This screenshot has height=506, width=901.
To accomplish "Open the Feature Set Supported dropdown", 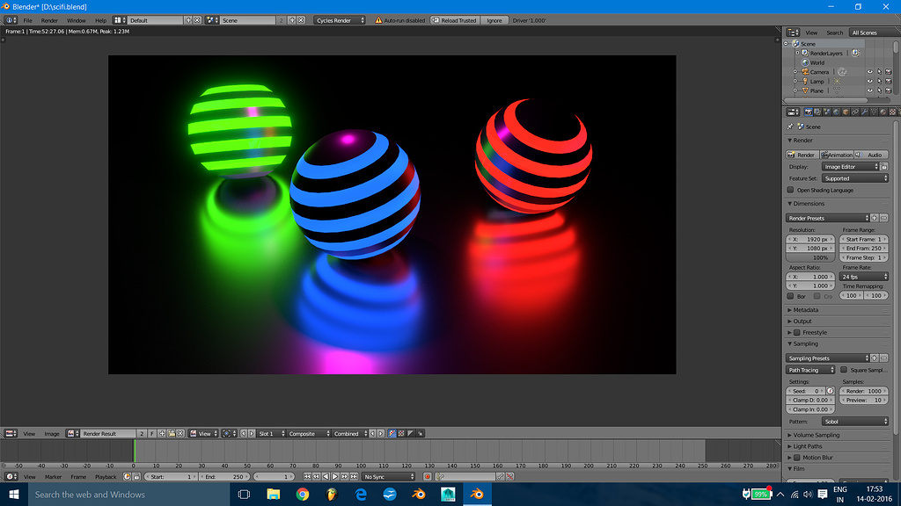I will point(855,178).
